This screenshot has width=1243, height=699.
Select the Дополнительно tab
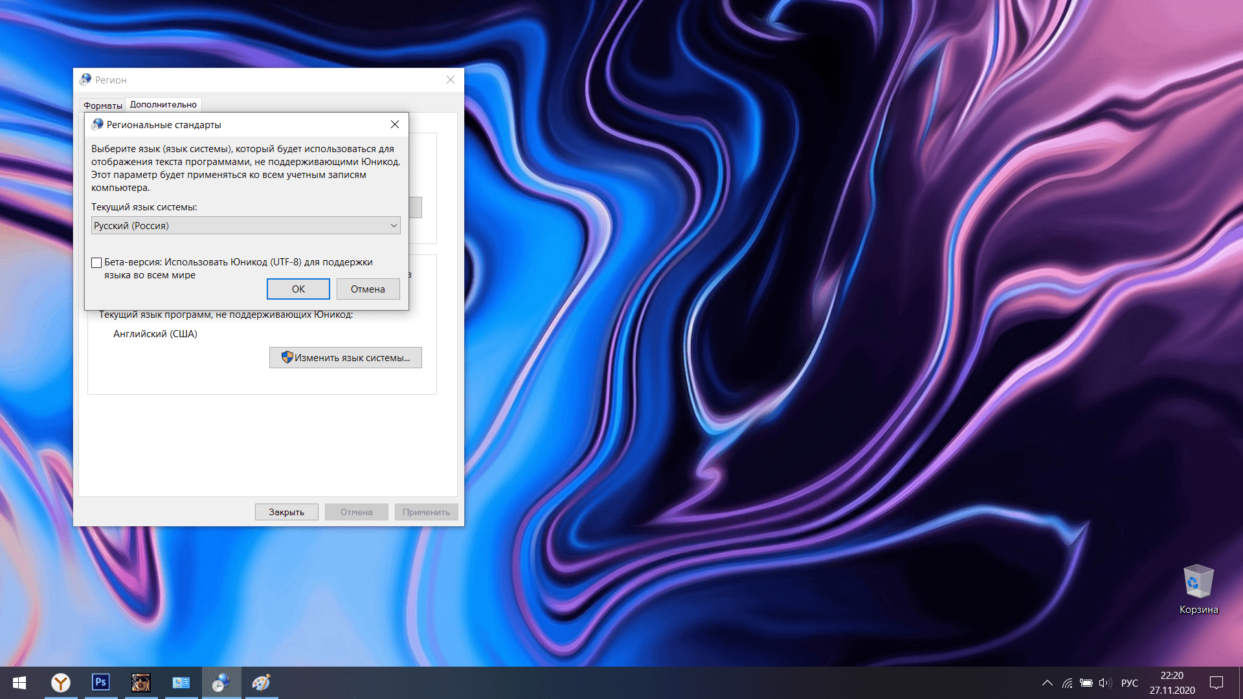(163, 104)
